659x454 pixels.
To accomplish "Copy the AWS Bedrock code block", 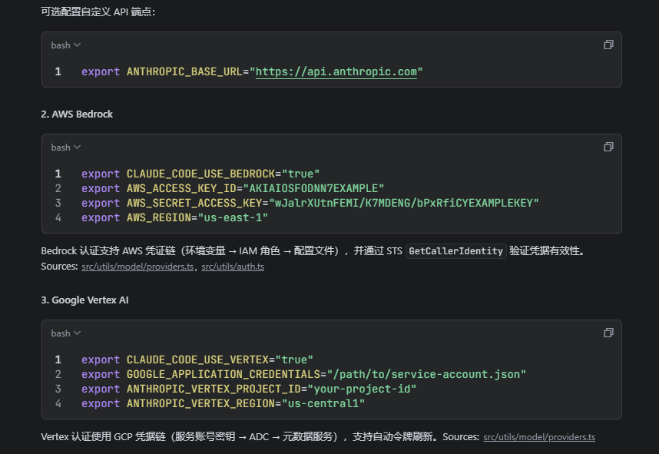I will 608,147.
